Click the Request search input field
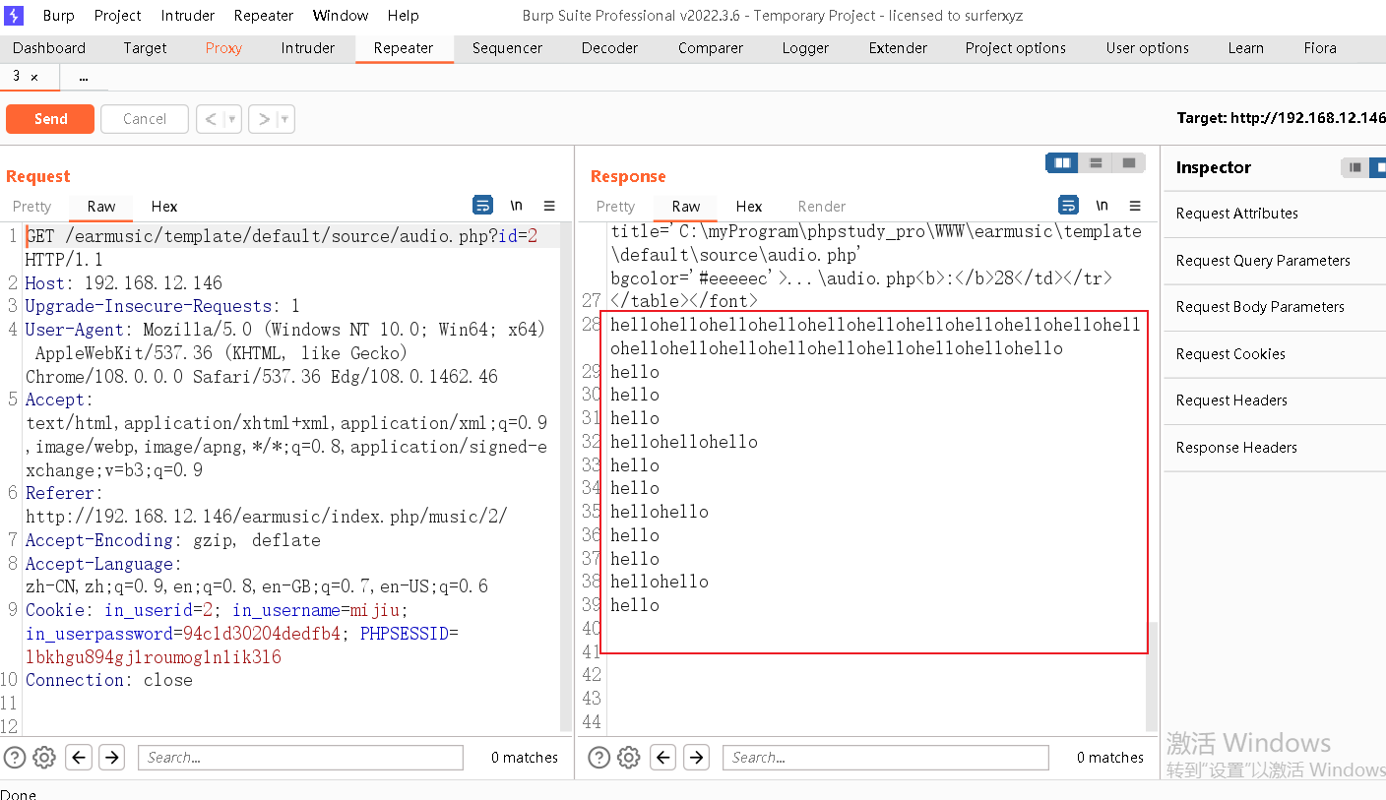 tap(300, 757)
